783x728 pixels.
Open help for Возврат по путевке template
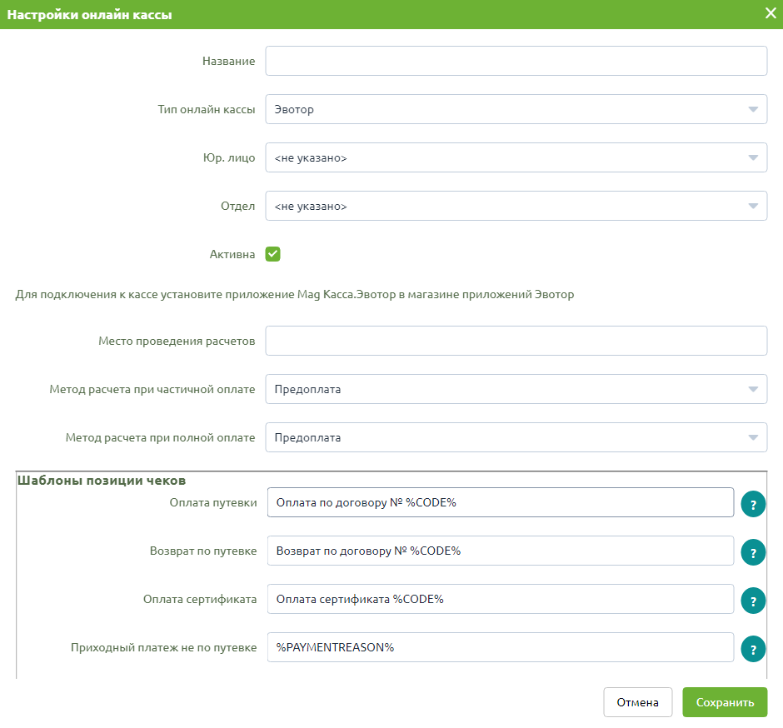pyautogui.click(x=753, y=553)
